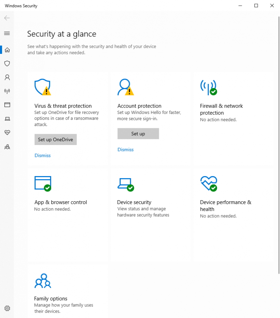Open App & browser control heading
The image size is (280, 318).
click(61, 202)
